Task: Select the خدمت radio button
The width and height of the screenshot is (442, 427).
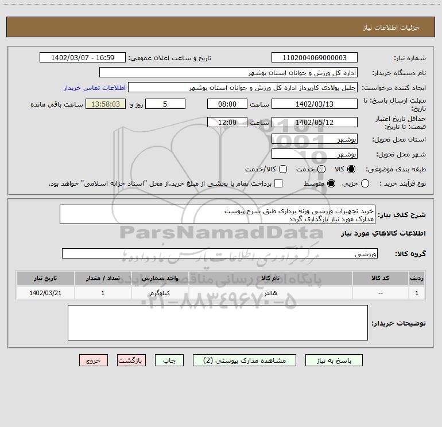Action: pos(321,169)
